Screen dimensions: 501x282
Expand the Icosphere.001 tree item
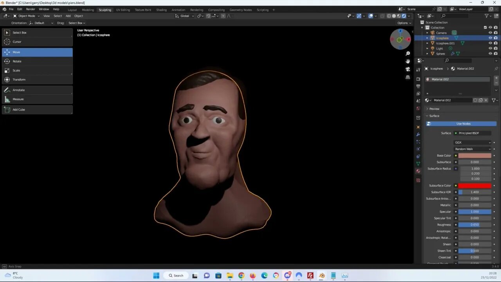pos(427,43)
